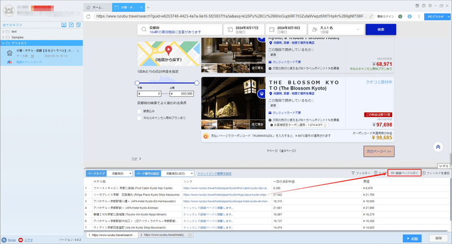
Task: Click the URL address bar
Action: pyautogui.click(x=232, y=16)
